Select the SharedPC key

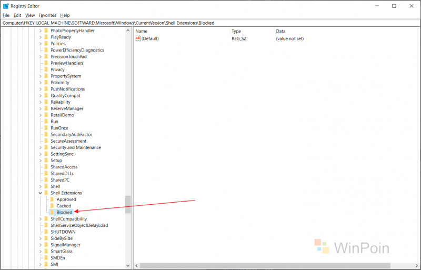[60, 180]
